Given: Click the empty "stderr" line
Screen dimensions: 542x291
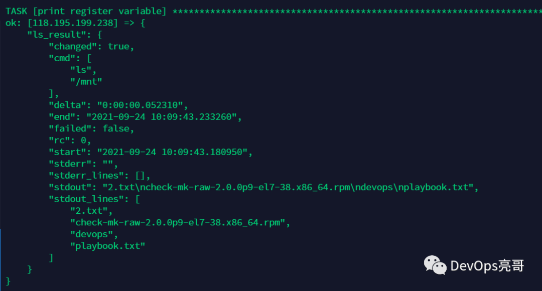Looking at the screenshot, I should [x=83, y=164].
